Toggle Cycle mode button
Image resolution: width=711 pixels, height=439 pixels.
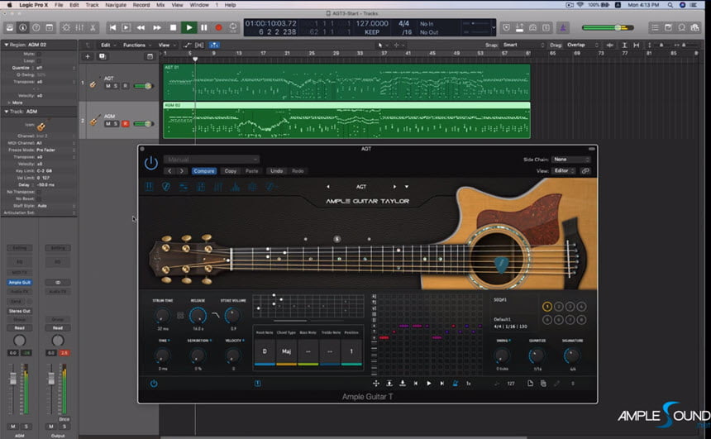233,27
